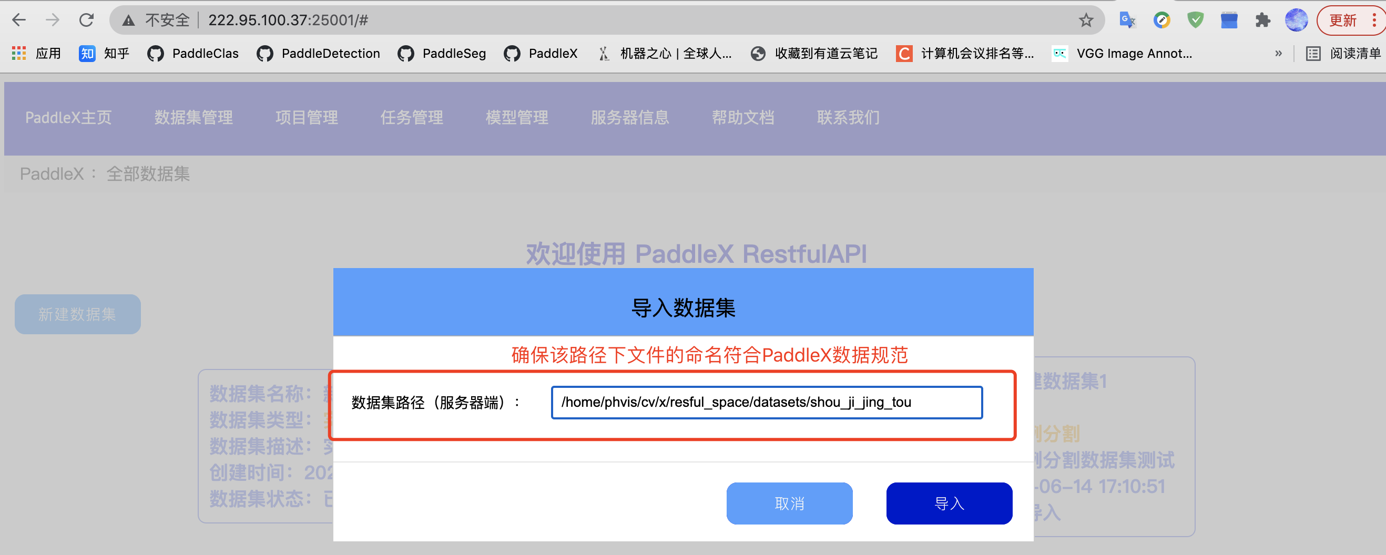Screen dimensions: 1386x555
Task: Cancel the import dialog with 取消
Action: pyautogui.click(x=789, y=503)
